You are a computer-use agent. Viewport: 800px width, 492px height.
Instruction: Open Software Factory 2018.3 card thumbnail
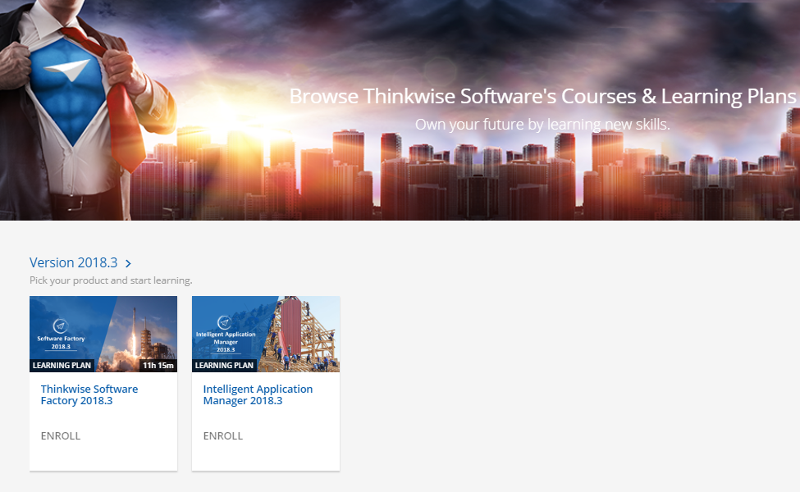point(103,334)
